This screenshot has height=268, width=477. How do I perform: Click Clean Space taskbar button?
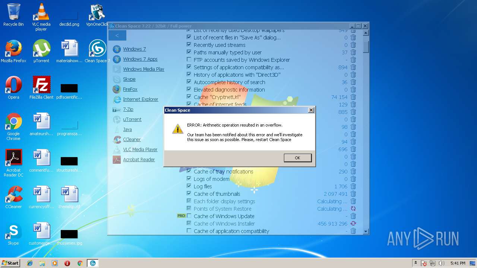[x=93, y=263]
